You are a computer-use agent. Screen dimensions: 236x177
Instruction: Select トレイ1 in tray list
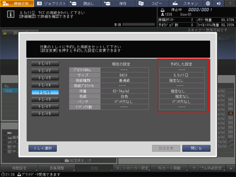coord(45,63)
